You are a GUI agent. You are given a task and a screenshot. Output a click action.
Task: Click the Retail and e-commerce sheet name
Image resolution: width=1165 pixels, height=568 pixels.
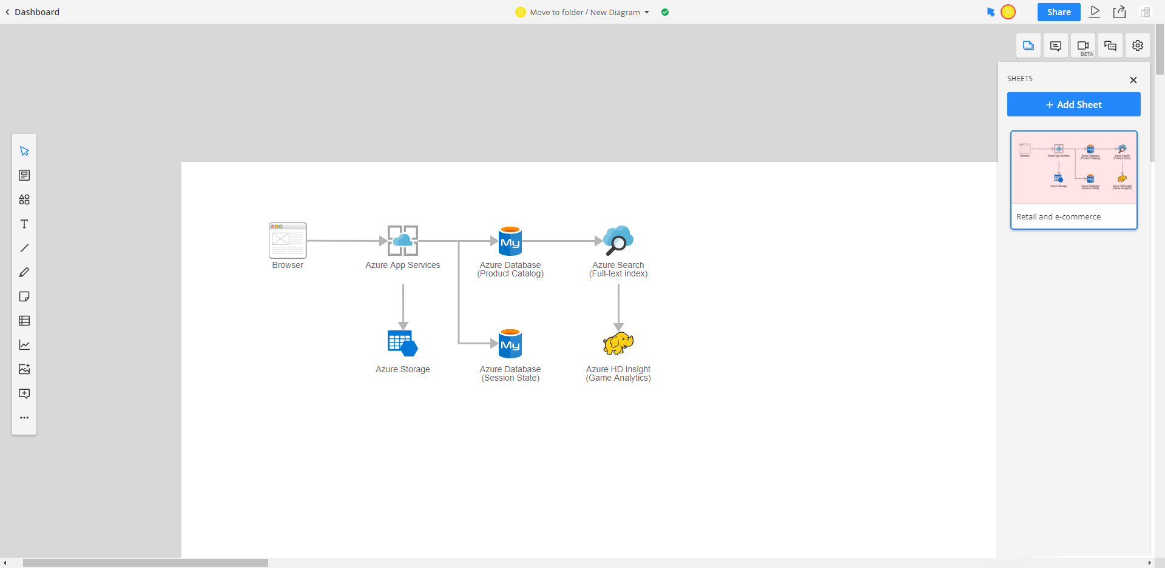pos(1058,216)
